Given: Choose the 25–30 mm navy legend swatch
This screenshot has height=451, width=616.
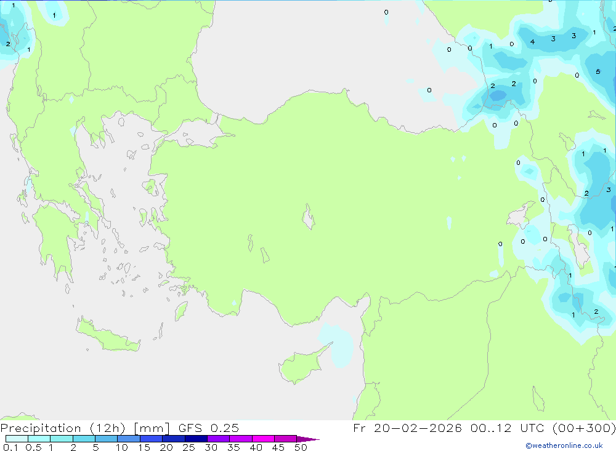Looking at the screenshot, I should click(196, 439).
